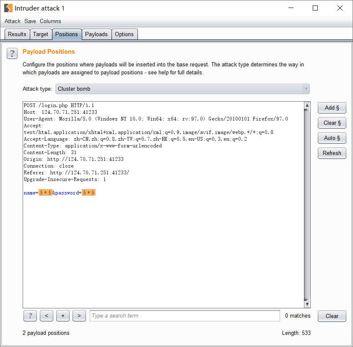The height and width of the screenshot is (347, 353).
Task: Close the Intruder attack 1 window
Action: pyautogui.click(x=340, y=8)
